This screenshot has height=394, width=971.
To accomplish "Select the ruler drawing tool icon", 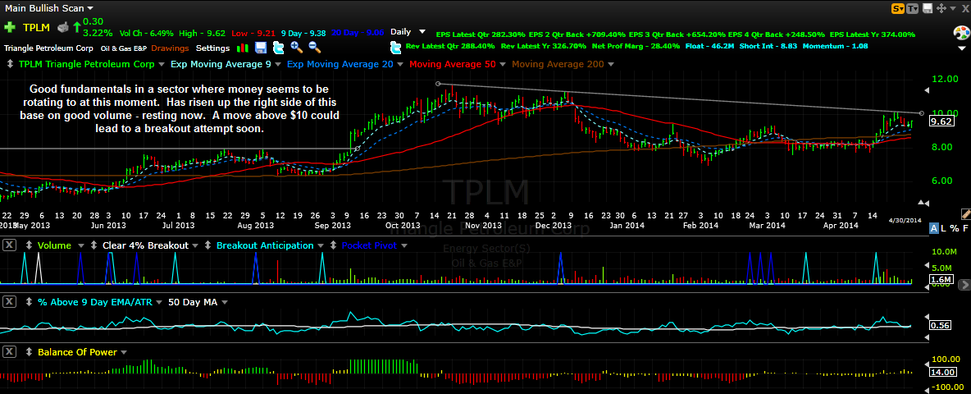I will click(x=965, y=213).
